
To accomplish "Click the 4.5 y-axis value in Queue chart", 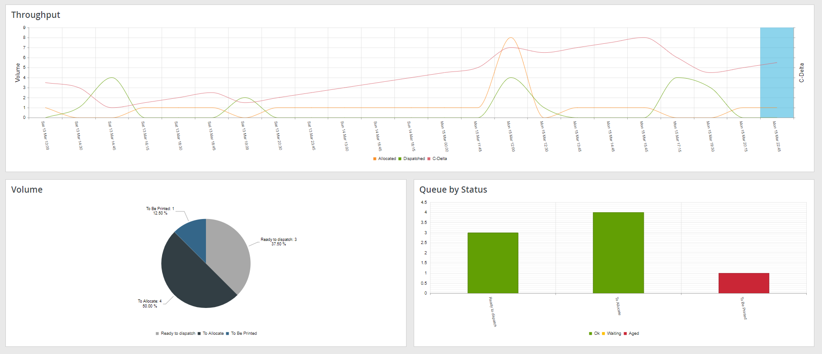I will coord(424,202).
